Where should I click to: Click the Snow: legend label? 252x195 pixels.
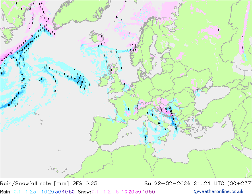point(85,192)
